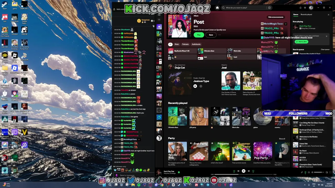Adjust the Spotify volume slider
Screen dimensions: 335x188
(x=319, y=172)
